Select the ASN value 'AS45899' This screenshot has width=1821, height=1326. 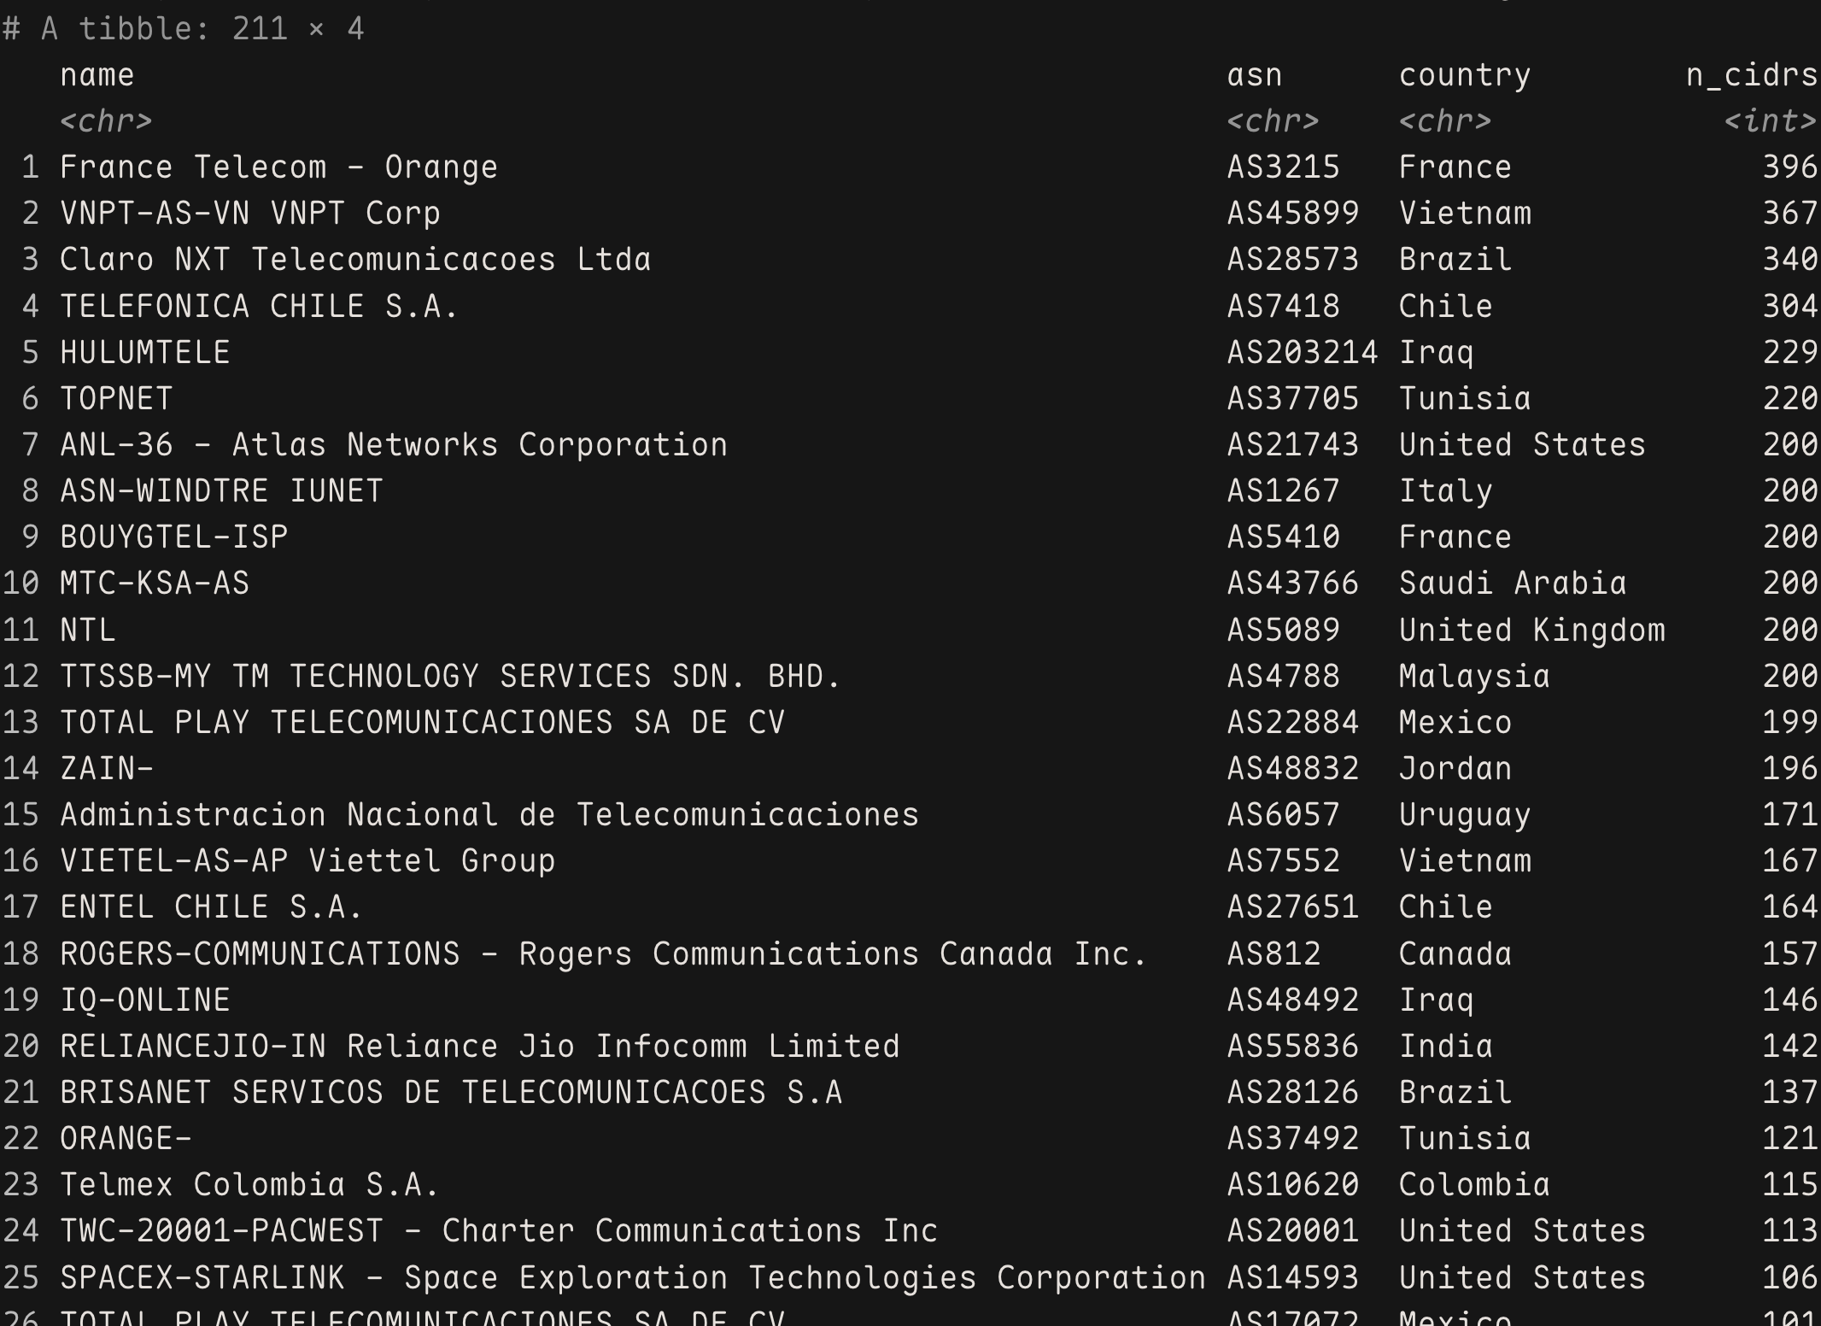pyautogui.click(x=1293, y=214)
